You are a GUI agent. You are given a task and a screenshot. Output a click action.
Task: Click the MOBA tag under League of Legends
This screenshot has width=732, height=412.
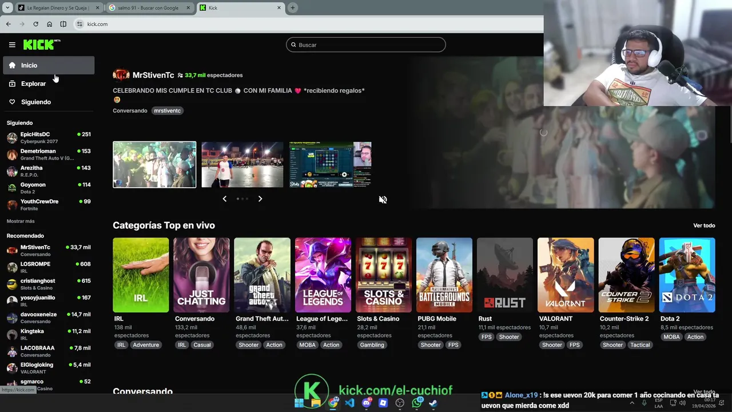point(307,345)
